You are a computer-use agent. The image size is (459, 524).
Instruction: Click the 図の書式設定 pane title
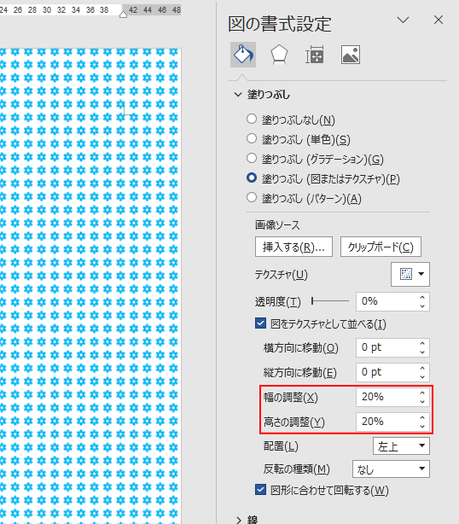(280, 24)
